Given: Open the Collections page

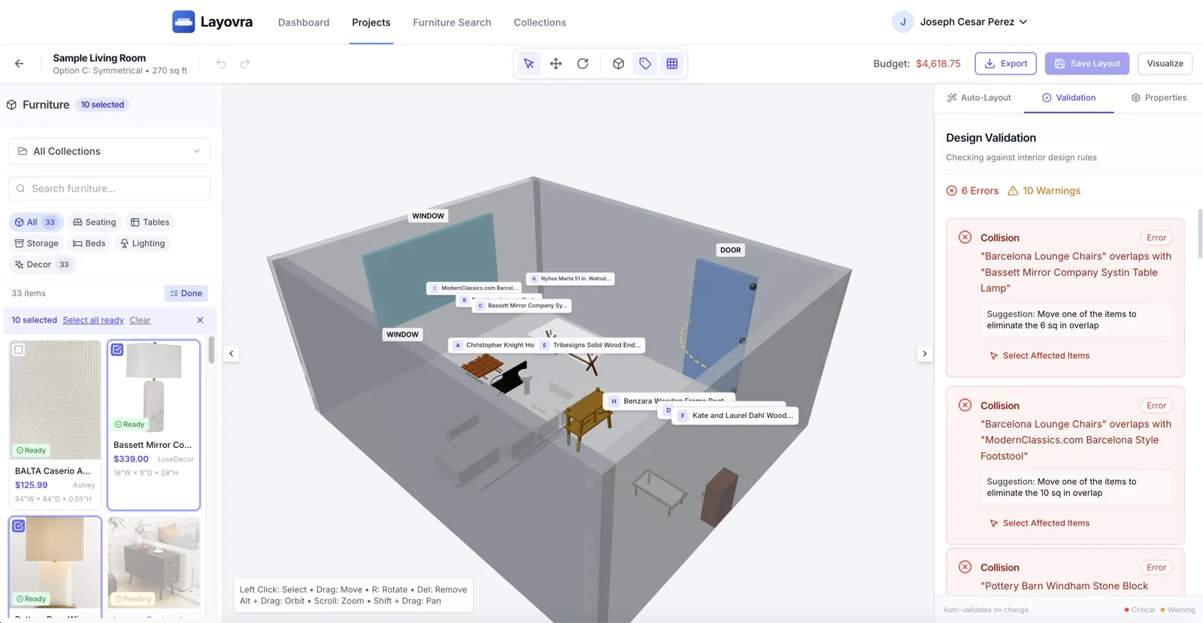Looking at the screenshot, I should coord(540,23).
